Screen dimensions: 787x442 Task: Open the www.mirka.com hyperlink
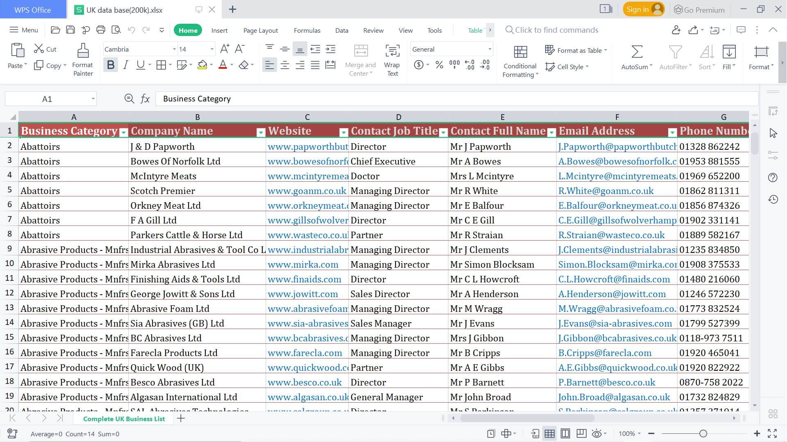coord(303,264)
